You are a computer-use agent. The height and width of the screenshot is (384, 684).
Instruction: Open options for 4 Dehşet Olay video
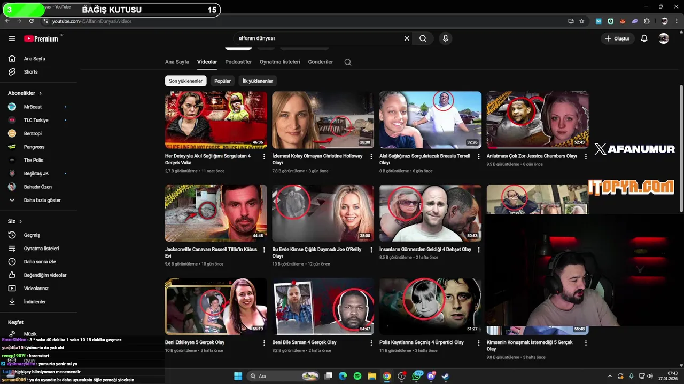click(x=478, y=250)
